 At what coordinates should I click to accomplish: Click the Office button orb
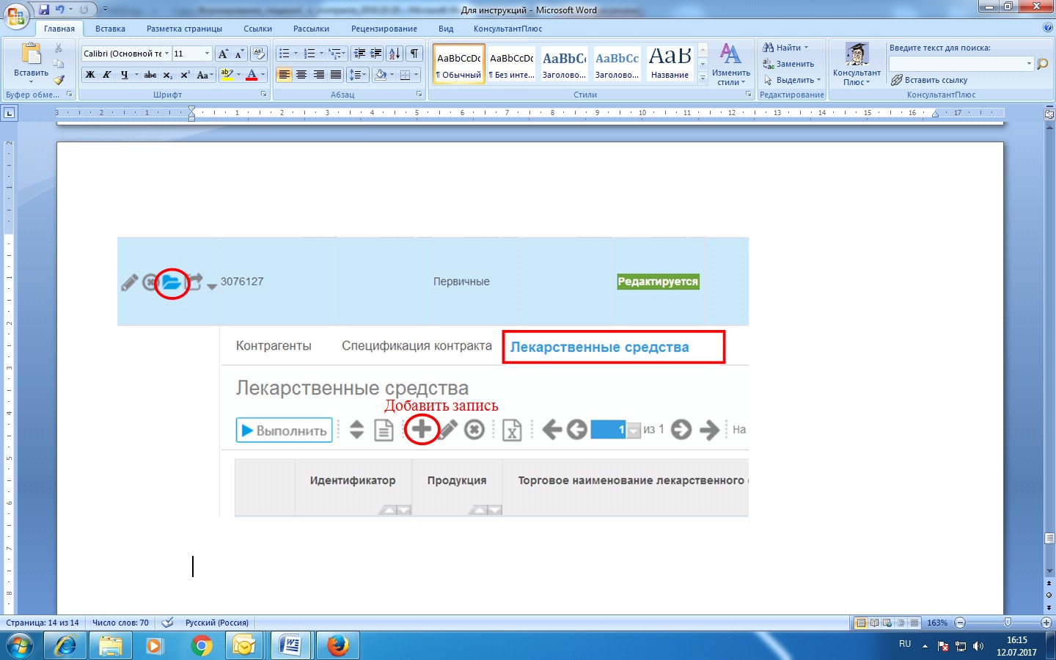(x=16, y=16)
